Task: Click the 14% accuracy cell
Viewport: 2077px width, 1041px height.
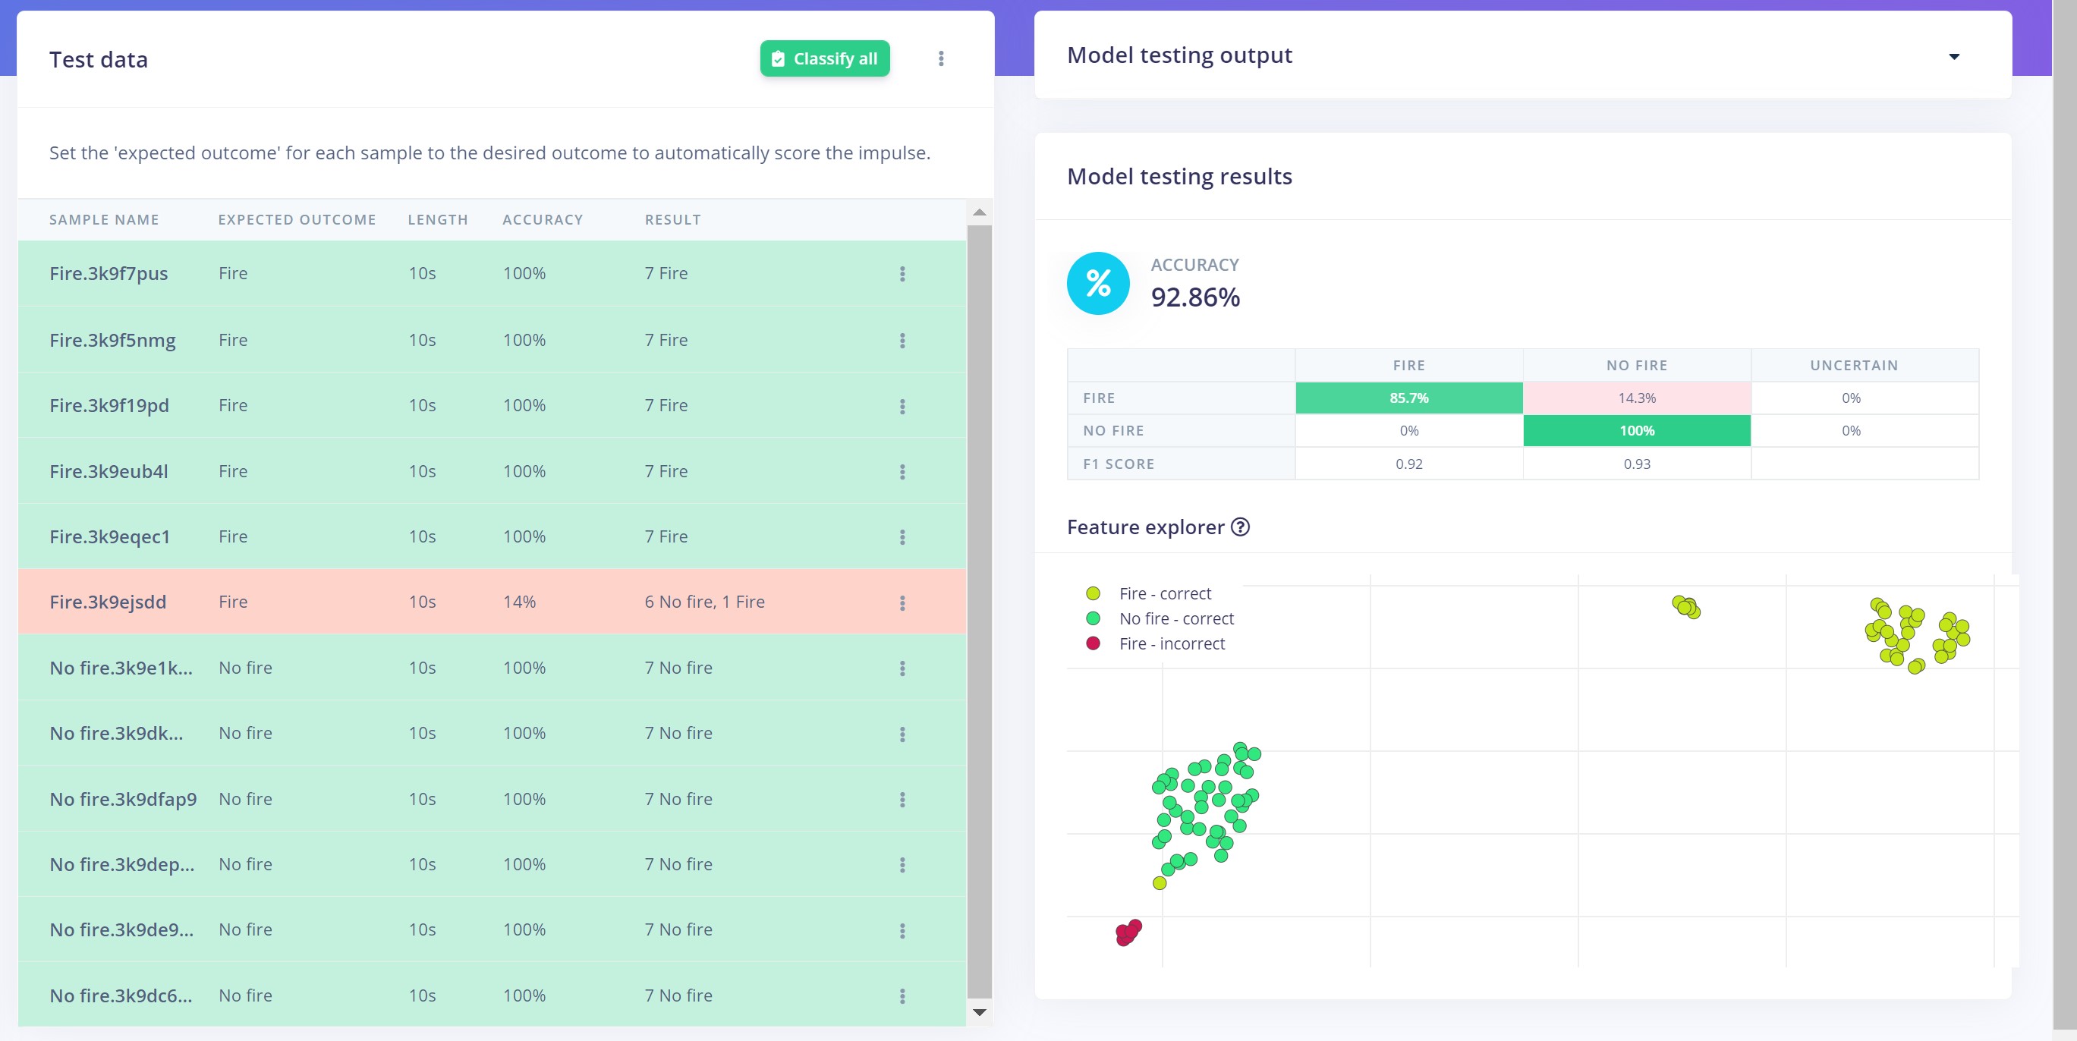Action: click(519, 602)
